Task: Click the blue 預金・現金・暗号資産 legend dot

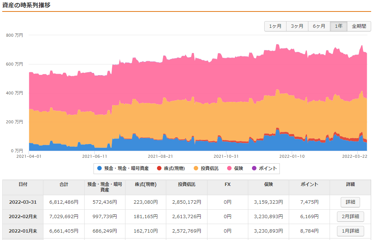Action: pos(99,169)
